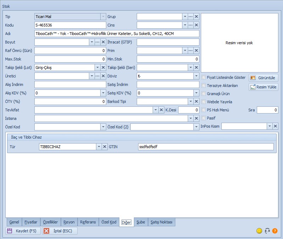The height and width of the screenshot is (239, 283).
Task: Click the İptal (ESC) cancel button
Action: [x=60, y=231]
